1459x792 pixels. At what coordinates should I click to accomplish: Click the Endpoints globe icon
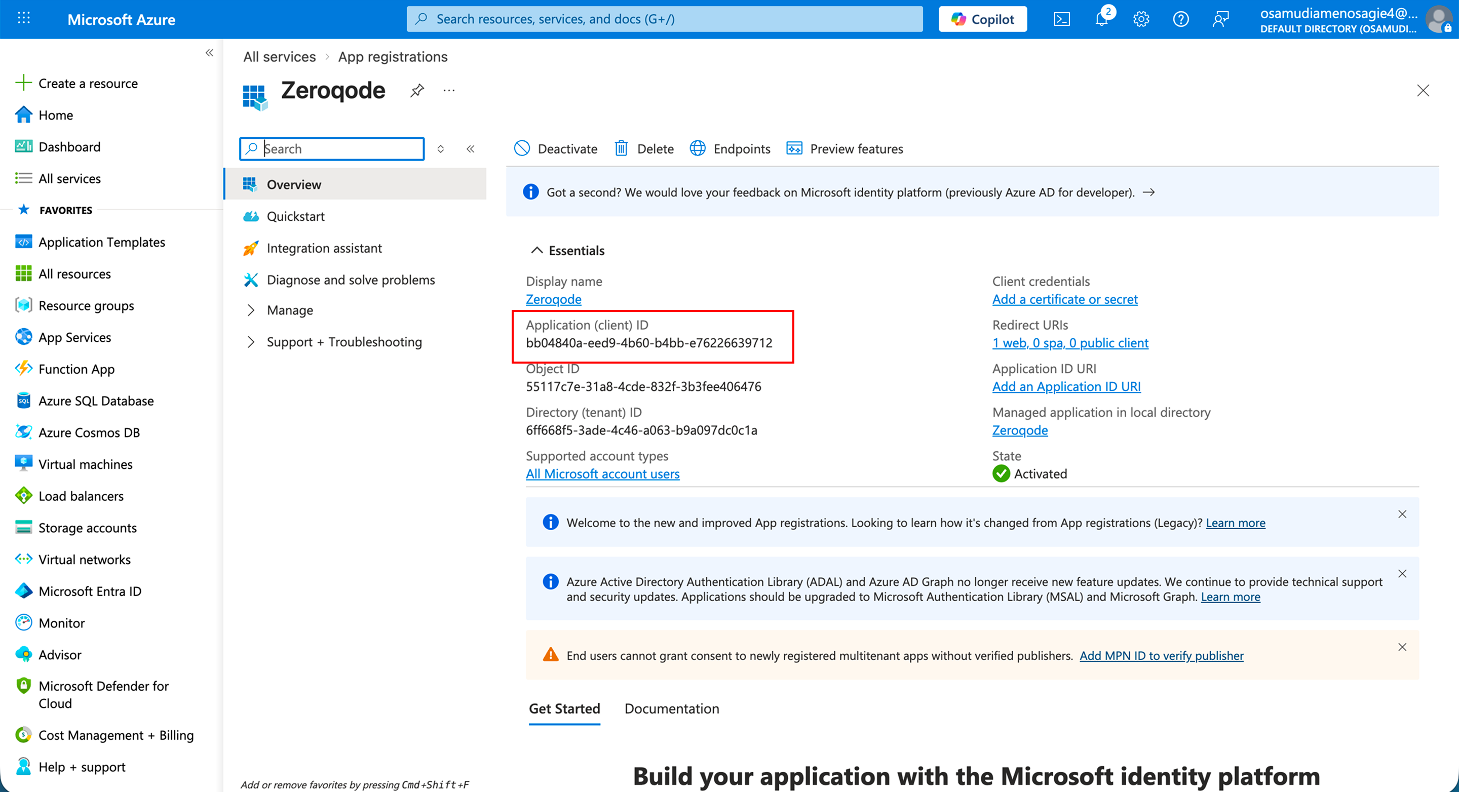click(x=697, y=148)
